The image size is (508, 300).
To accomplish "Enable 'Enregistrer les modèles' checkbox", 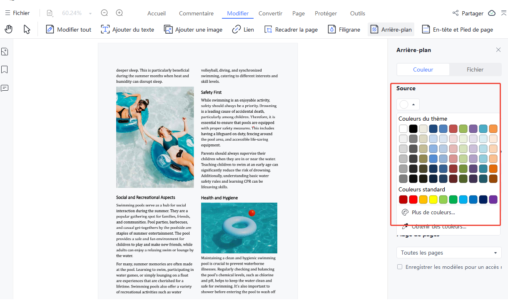I will [400, 267].
